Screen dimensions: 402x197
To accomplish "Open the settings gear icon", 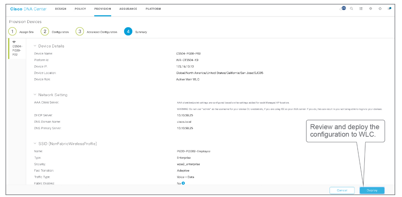I will click(370, 9).
